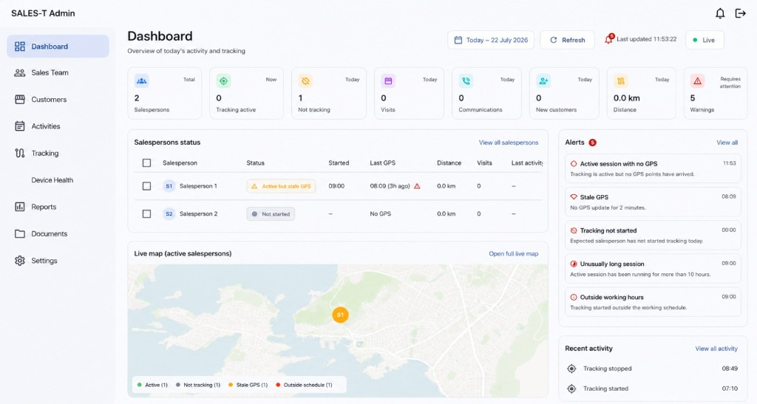Click the Refresh button
Image resolution: width=757 pixels, height=404 pixels.
[x=567, y=40]
